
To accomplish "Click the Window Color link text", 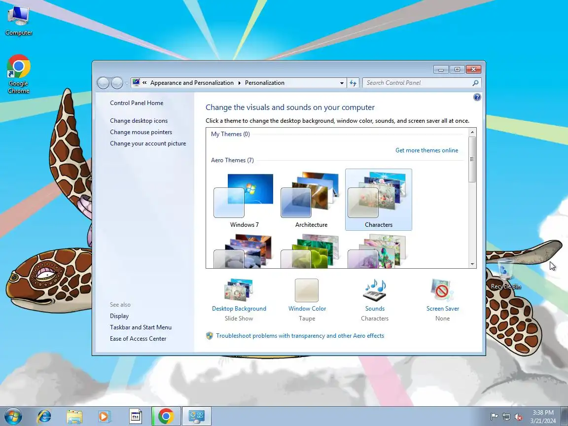I will (307, 309).
